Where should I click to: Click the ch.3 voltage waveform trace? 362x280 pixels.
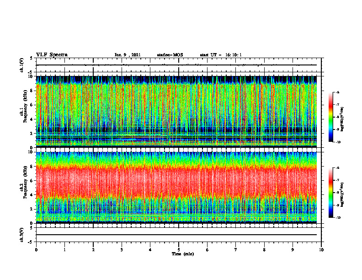click(176, 235)
